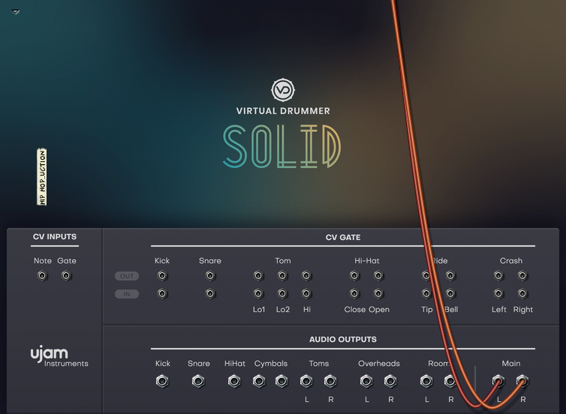The width and height of the screenshot is (566, 414).
Task: Click the Toms R audio output jack
Action: (330, 381)
